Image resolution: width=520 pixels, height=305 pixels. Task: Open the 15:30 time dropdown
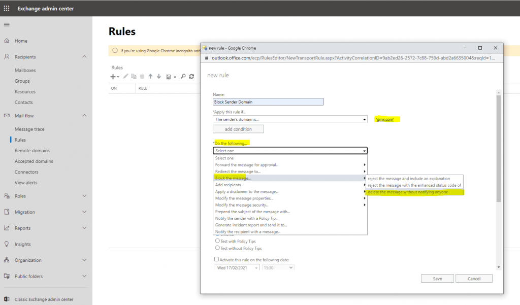pos(278,267)
